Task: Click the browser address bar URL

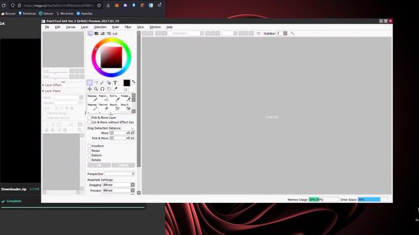Action: (58, 5)
